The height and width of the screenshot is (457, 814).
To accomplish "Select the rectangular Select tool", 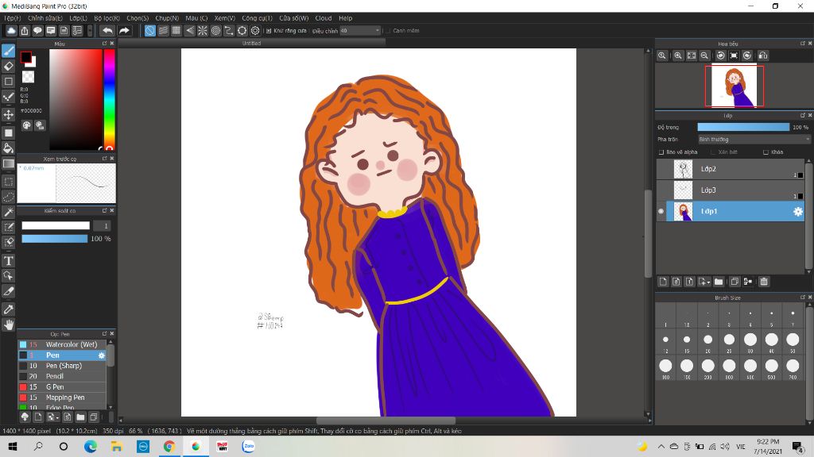I will click(x=8, y=182).
